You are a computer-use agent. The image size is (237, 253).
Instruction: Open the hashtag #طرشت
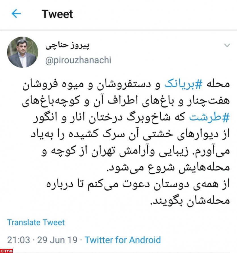tap(209, 118)
